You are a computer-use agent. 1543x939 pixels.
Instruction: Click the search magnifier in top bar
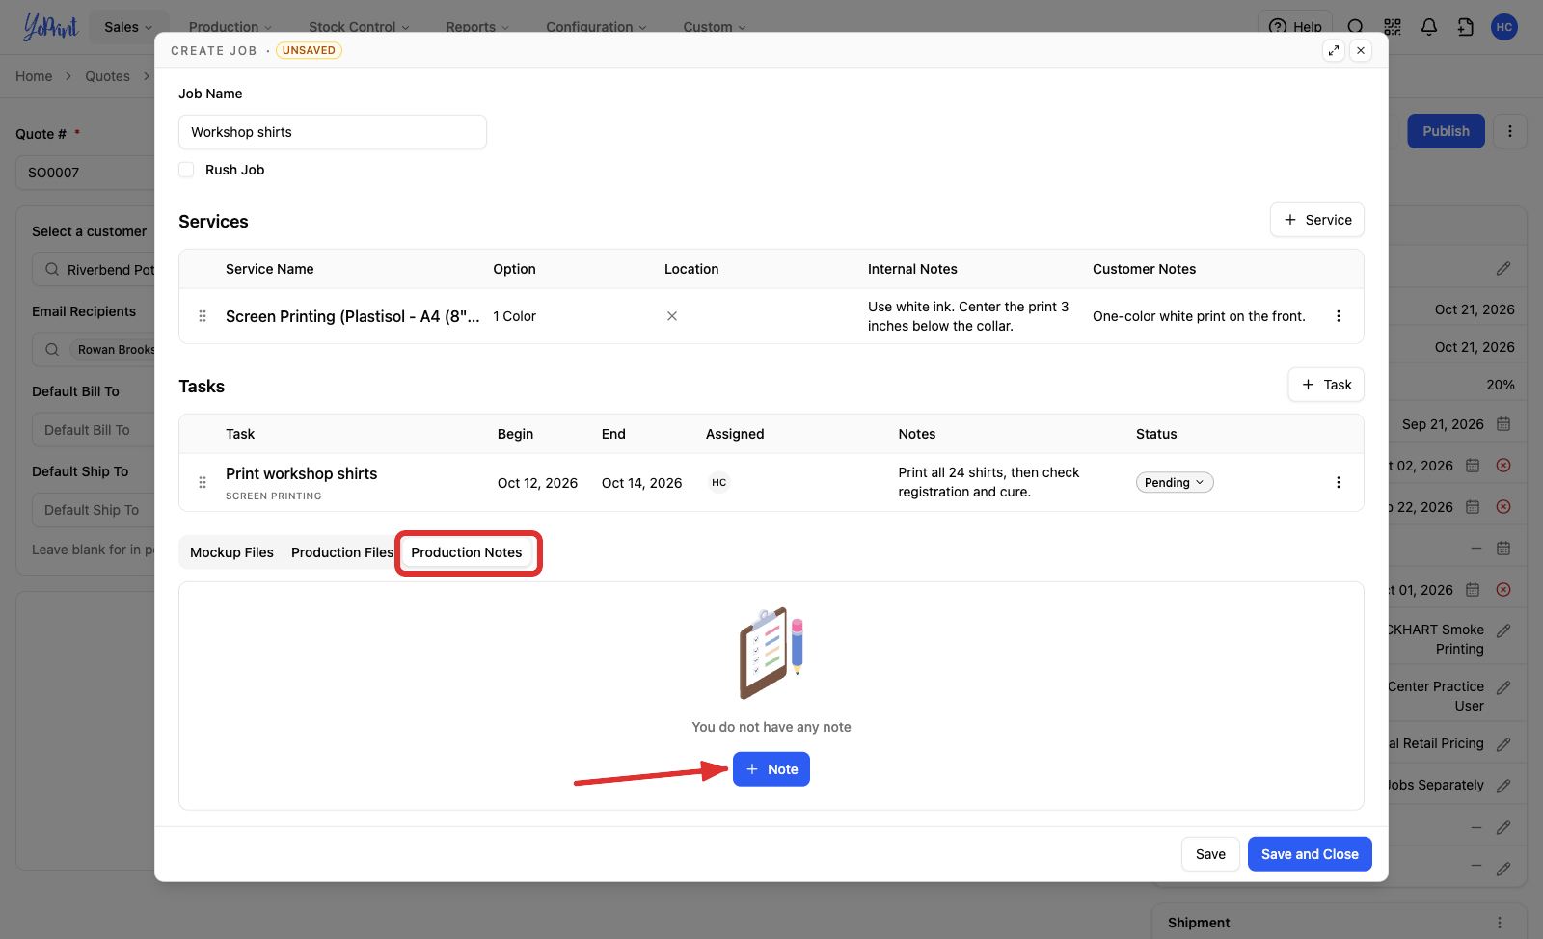coord(1356,27)
